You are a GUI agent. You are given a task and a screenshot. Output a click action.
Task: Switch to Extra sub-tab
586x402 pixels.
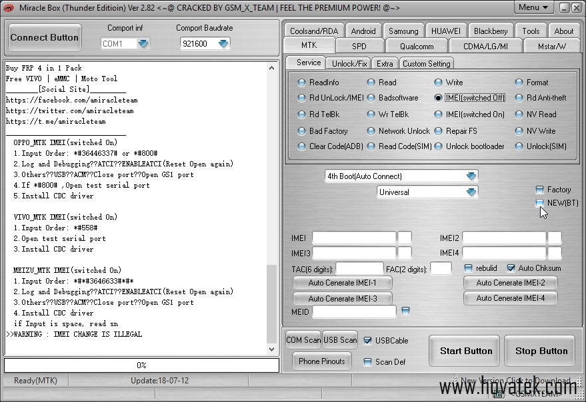385,63
